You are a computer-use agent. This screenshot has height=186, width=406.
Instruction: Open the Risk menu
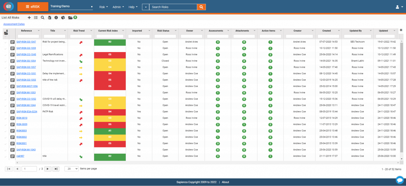click(x=103, y=7)
